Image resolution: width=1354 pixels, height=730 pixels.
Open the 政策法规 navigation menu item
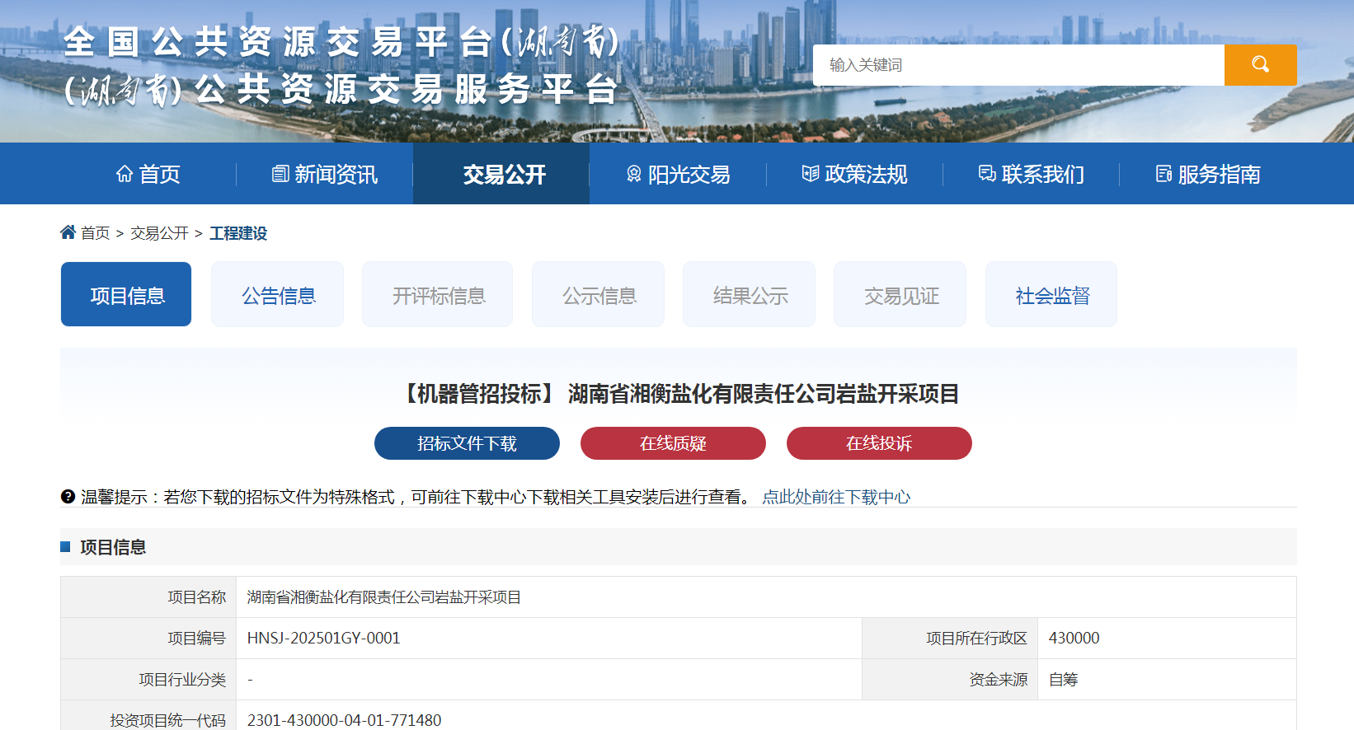pos(855,174)
